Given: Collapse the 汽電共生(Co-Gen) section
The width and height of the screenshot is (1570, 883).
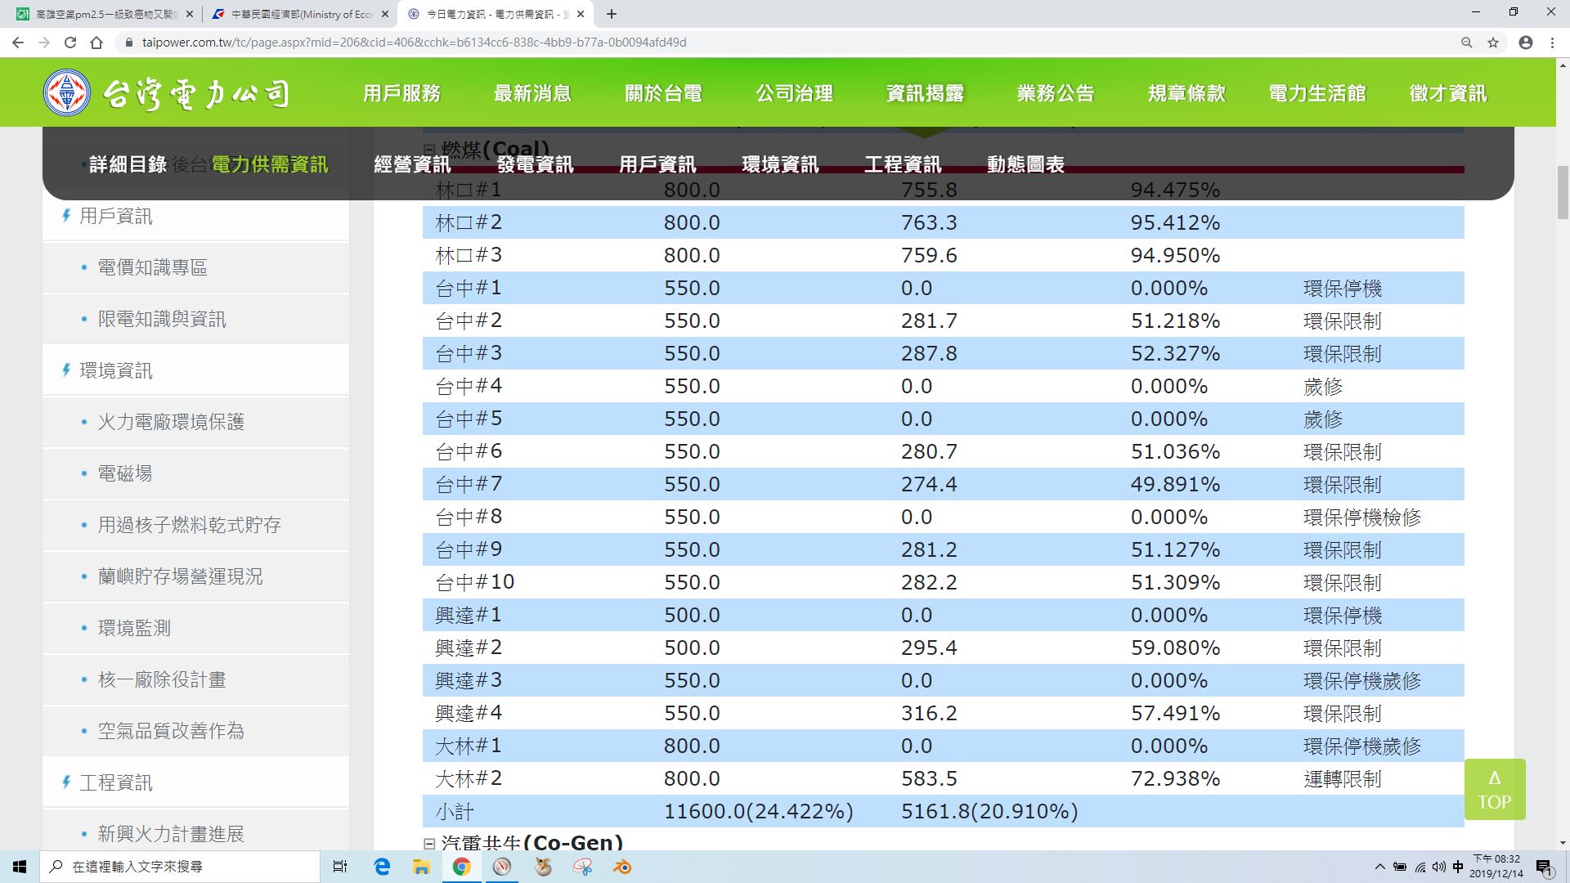Looking at the screenshot, I should coord(429,843).
